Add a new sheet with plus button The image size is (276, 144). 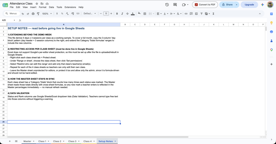[x=10, y=141]
